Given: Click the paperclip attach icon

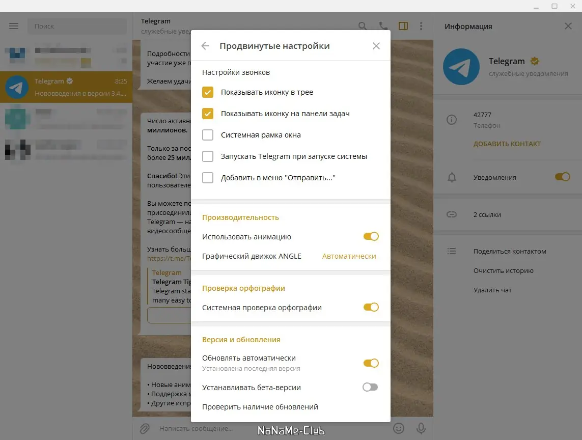Looking at the screenshot, I should coord(145,428).
